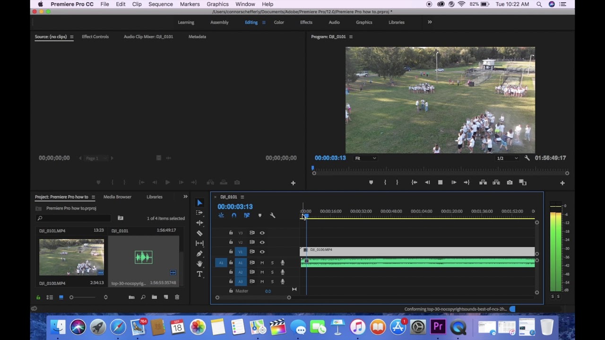Select the Hand tool
Screen dimensions: 605x340
point(199,263)
